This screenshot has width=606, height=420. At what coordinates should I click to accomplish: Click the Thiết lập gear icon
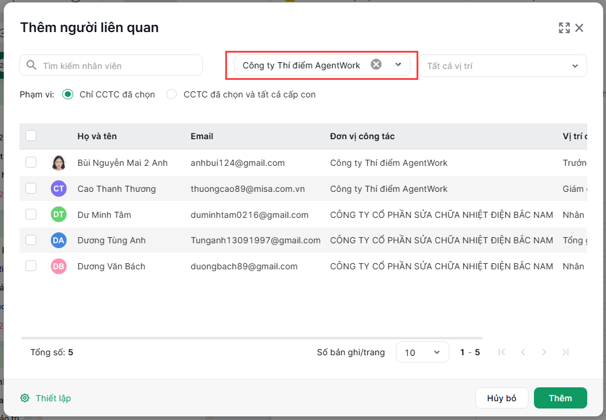click(x=25, y=398)
